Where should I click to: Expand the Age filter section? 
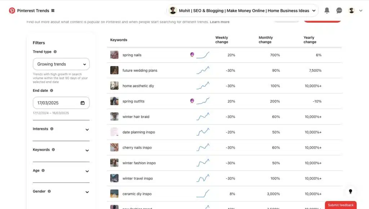click(x=87, y=171)
